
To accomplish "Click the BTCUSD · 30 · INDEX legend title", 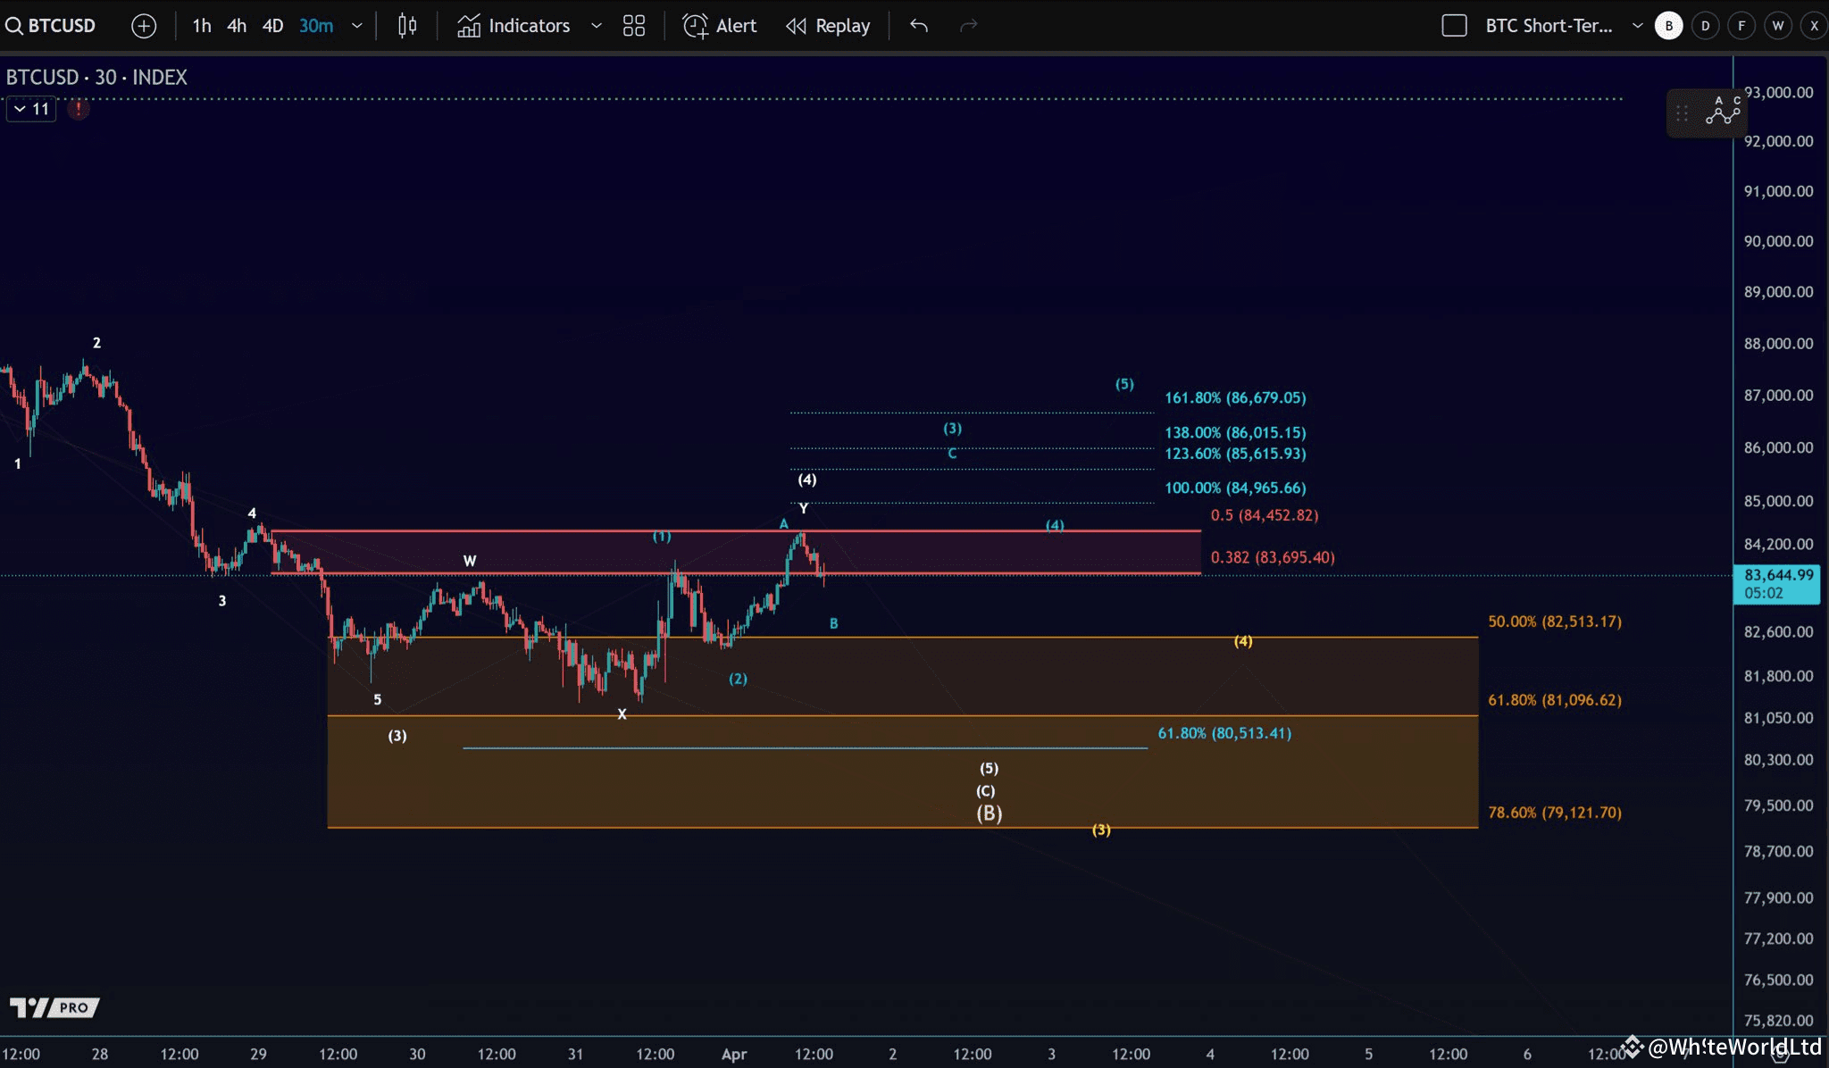I will point(97,78).
